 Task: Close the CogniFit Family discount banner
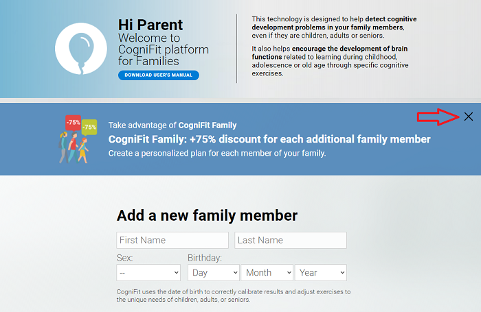pyautogui.click(x=469, y=117)
